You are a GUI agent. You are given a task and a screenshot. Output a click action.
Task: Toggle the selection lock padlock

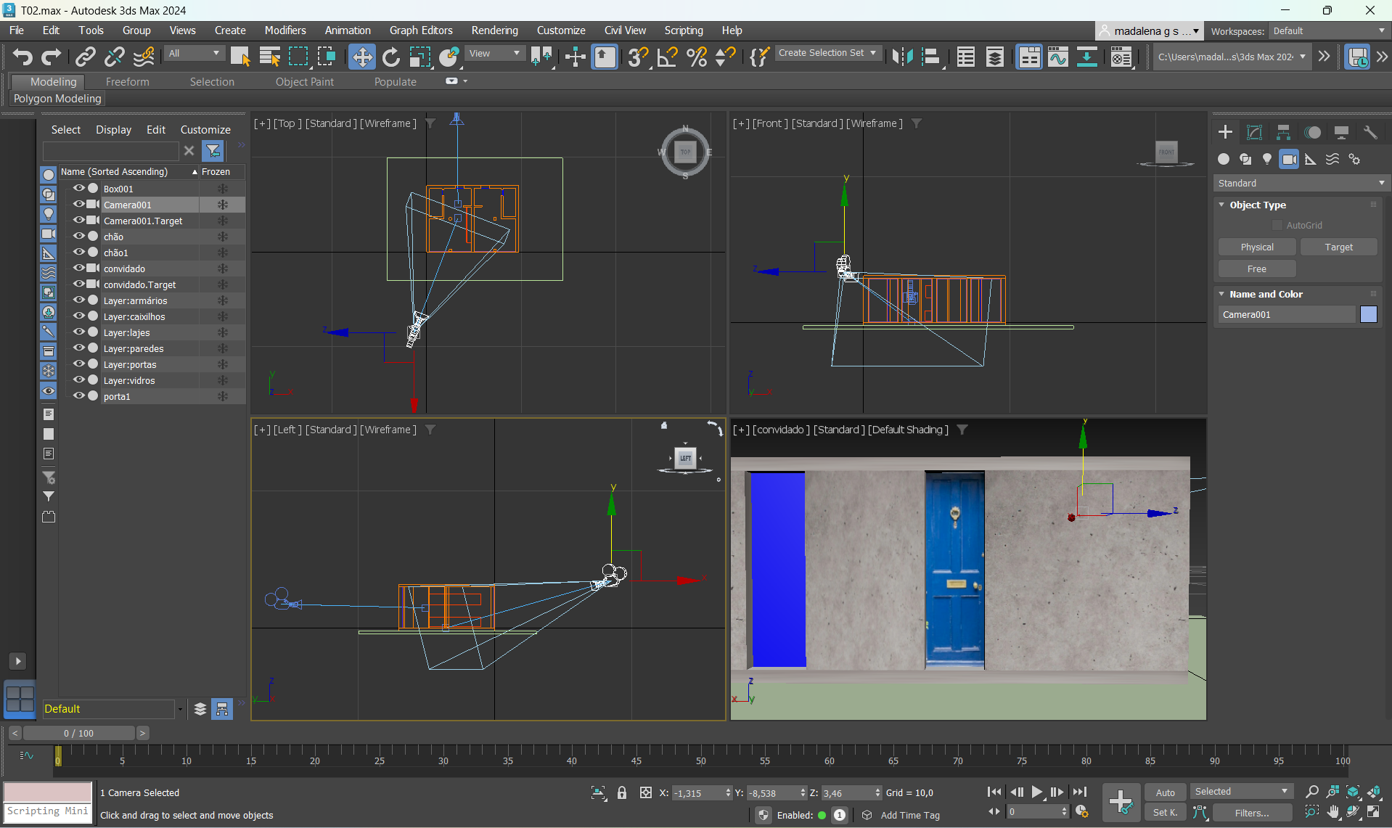[622, 793]
